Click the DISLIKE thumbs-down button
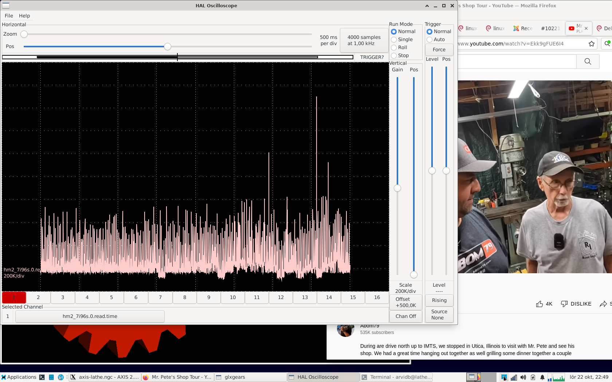612x382 pixels. click(576, 304)
